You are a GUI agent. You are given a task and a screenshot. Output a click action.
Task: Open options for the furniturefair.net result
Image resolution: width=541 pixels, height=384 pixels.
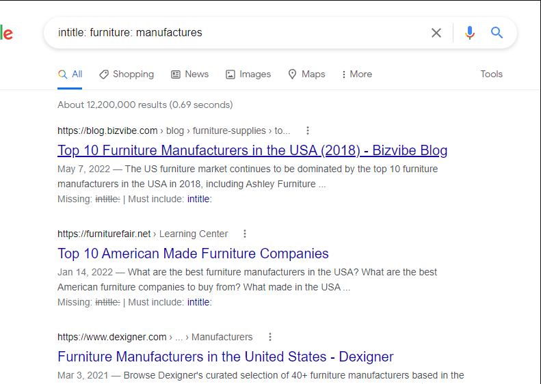click(x=245, y=234)
